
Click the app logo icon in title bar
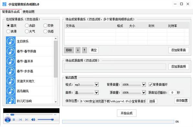click(x=4, y=4)
